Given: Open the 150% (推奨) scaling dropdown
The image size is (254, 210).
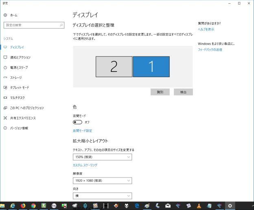Looking at the screenshot, I should click(103, 157).
